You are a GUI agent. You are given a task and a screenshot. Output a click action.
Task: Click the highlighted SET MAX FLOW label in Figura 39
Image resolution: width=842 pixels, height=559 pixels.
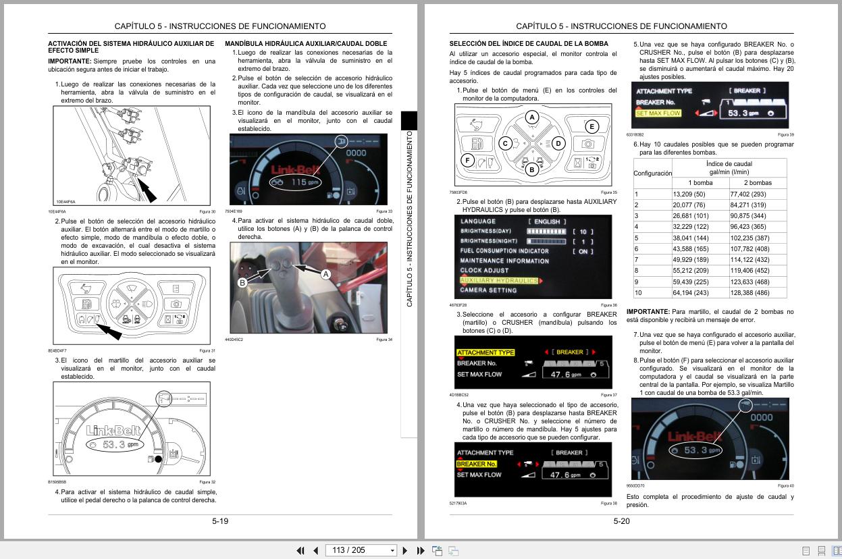pyautogui.click(x=658, y=113)
